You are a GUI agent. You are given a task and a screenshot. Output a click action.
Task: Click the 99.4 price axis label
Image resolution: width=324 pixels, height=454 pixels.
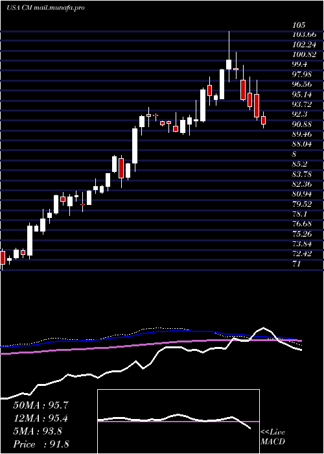tap(300, 64)
